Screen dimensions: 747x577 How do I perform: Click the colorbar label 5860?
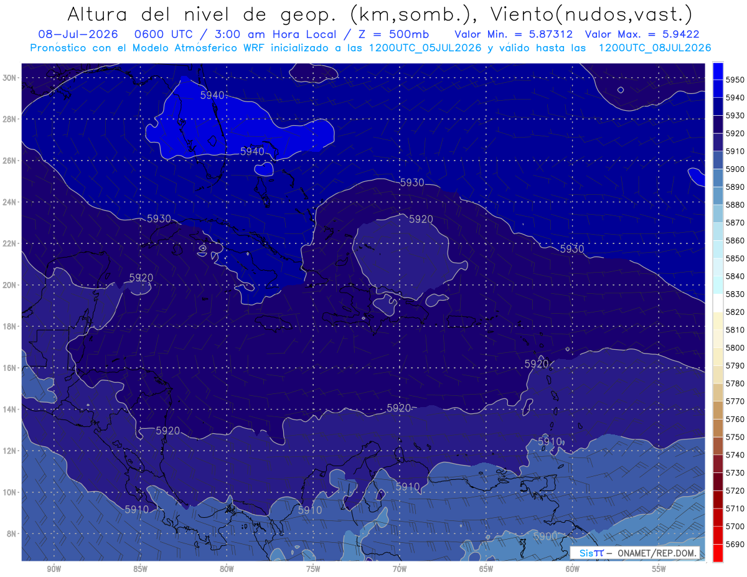735,240
